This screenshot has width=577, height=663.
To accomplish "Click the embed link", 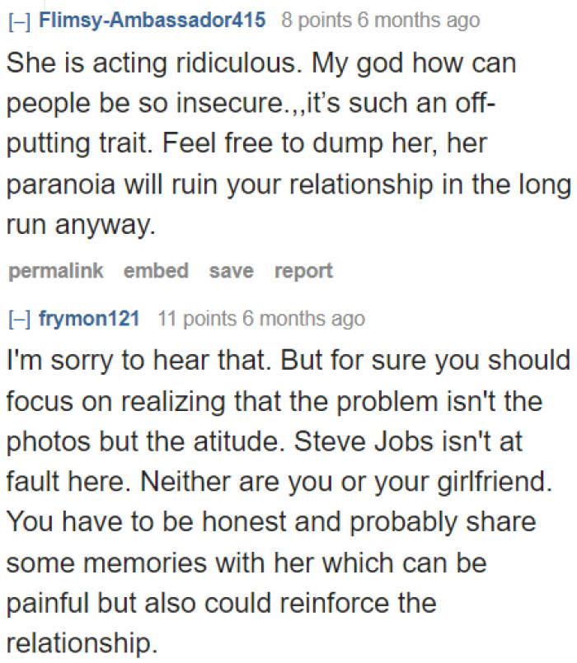I will coord(156,270).
